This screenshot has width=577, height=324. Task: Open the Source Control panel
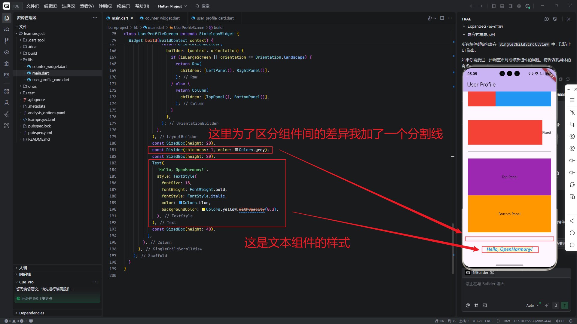7,40
